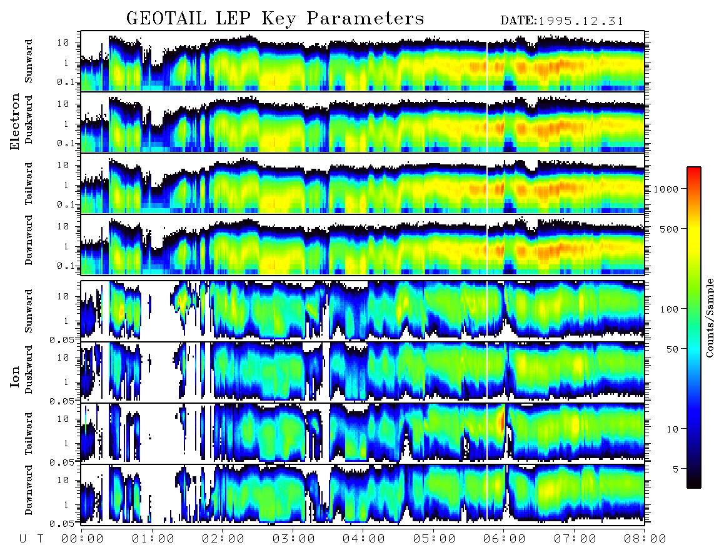Click the 07:00 time tick label
This screenshot has width=714, height=550.
pyautogui.click(x=575, y=539)
